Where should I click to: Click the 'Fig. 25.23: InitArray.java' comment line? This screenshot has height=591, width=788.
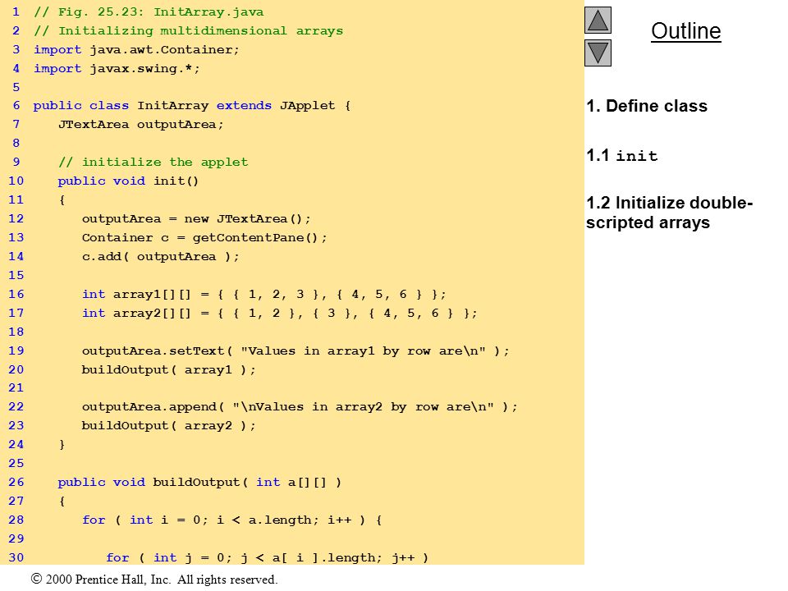pos(149,12)
